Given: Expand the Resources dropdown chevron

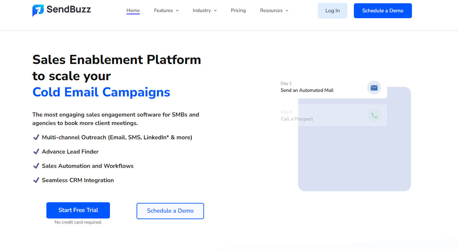Looking at the screenshot, I should (287, 11).
